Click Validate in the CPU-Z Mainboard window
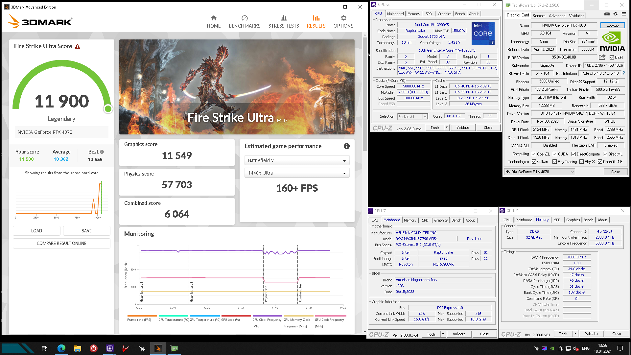 [x=459, y=334]
